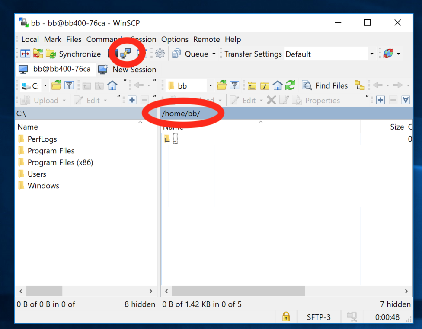Refresh the remote directory listing
The width and height of the screenshot is (422, 329).
click(x=291, y=85)
